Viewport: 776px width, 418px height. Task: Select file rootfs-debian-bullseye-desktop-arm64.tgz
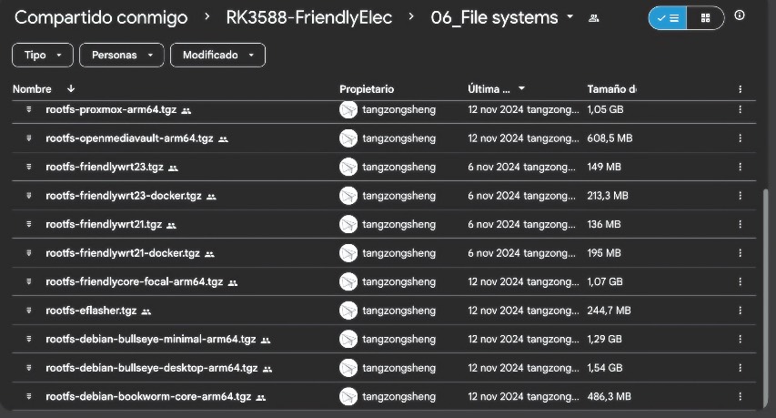[x=152, y=368]
